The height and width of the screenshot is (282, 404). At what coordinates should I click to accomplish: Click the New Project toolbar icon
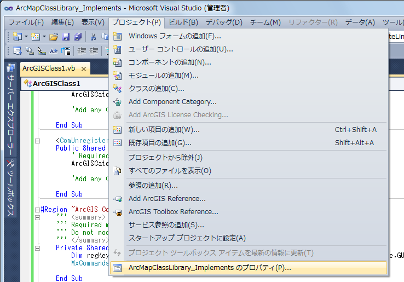pyautogui.click(x=18, y=37)
